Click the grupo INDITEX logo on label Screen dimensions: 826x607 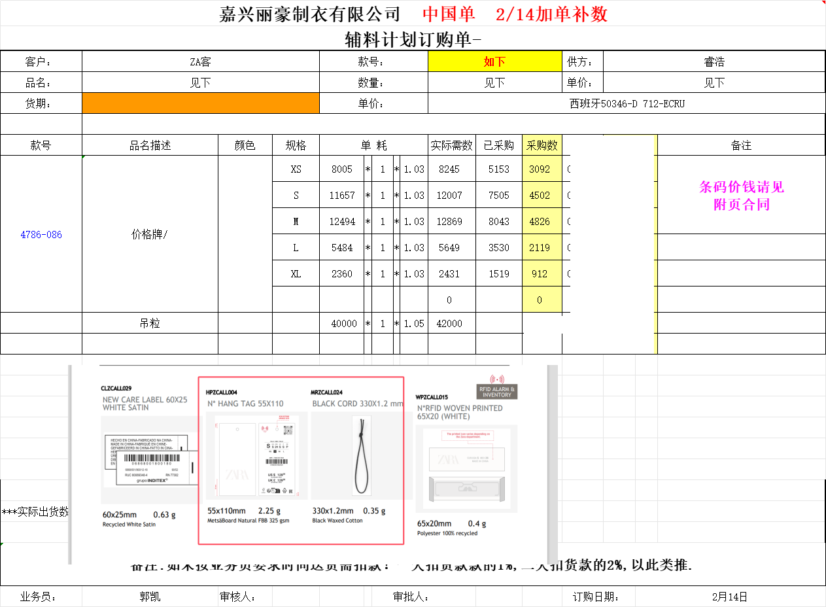152,480
